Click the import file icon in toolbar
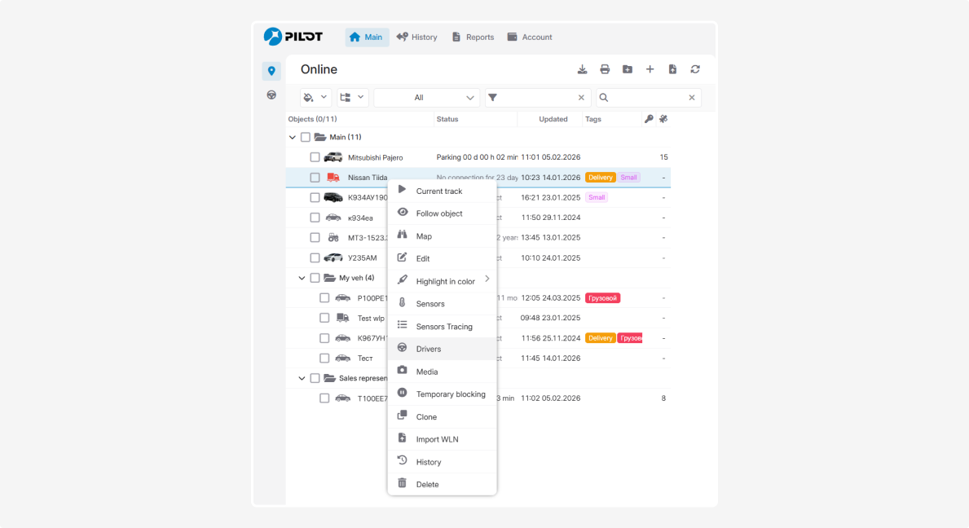This screenshot has height=528, width=969. coord(672,70)
